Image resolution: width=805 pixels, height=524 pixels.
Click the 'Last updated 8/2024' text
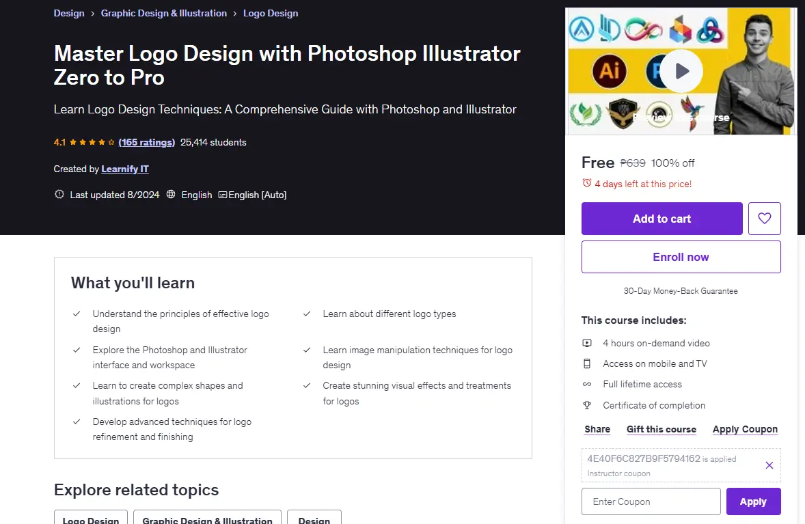pyautogui.click(x=115, y=195)
